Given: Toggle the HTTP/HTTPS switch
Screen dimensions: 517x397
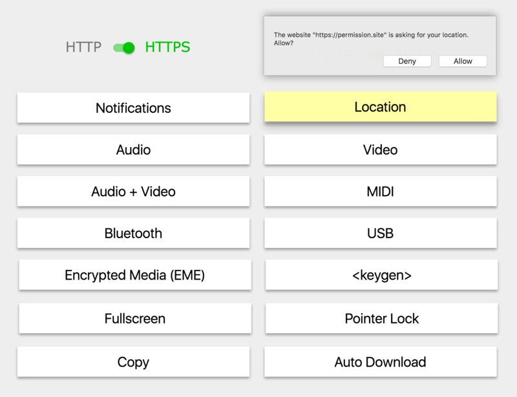Looking at the screenshot, I should (x=124, y=48).
